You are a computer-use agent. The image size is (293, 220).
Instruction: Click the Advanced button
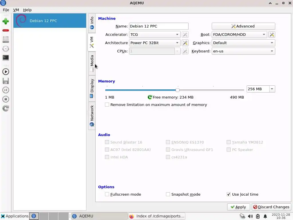(x=243, y=26)
